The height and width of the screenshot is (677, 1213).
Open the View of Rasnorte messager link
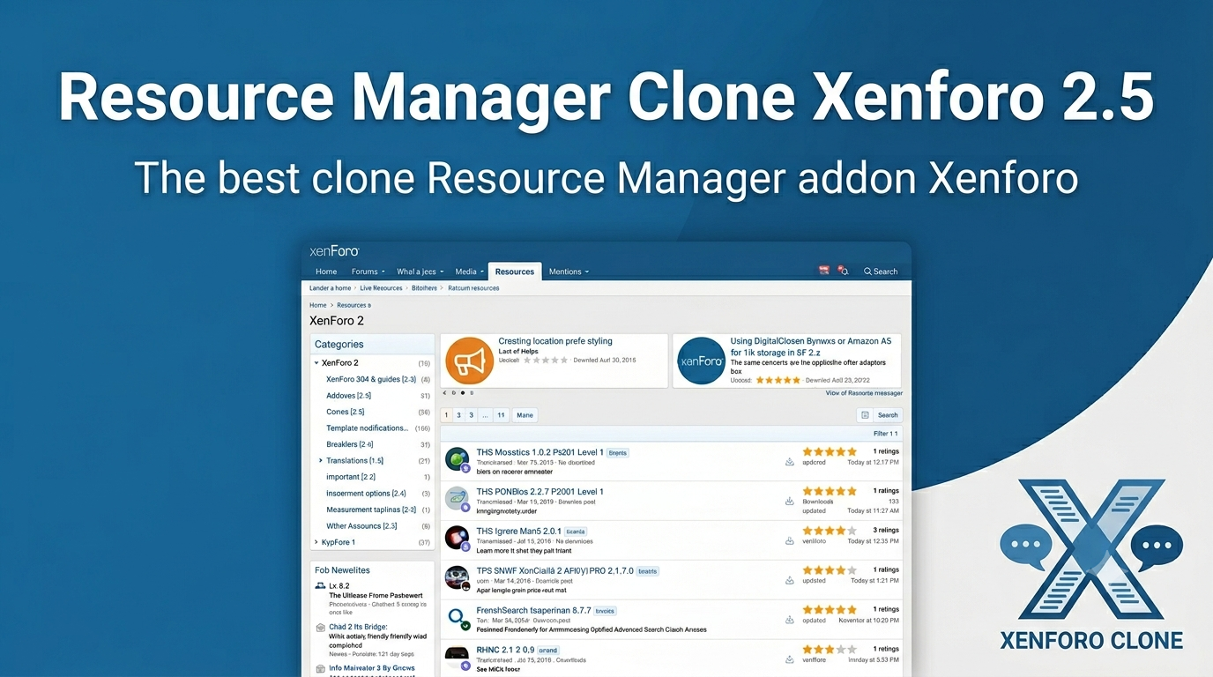click(864, 393)
